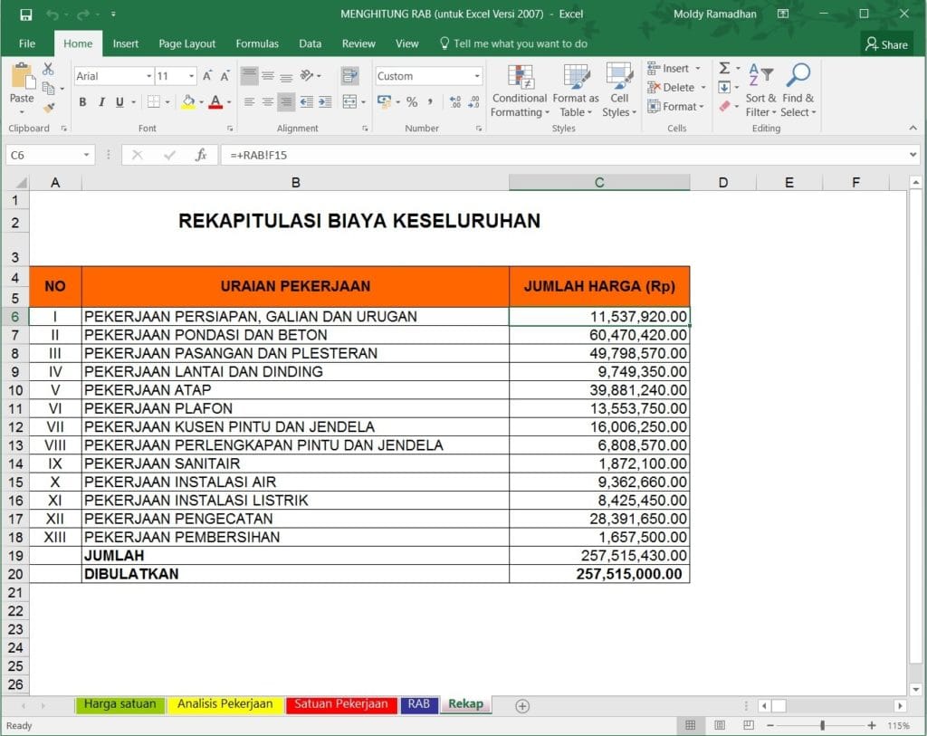
Task: Click the Cell Styles icon
Action: (619, 91)
